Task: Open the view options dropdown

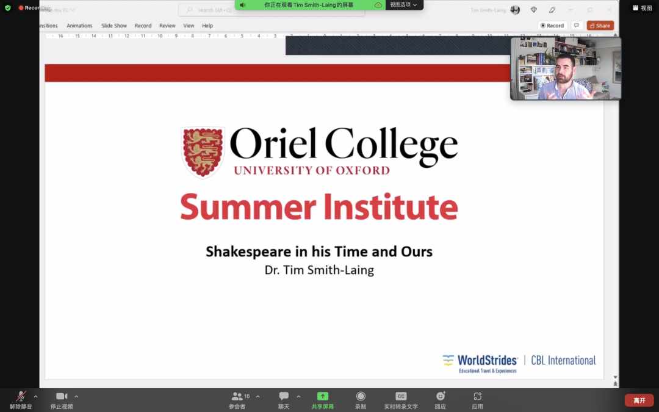Action: point(403,5)
